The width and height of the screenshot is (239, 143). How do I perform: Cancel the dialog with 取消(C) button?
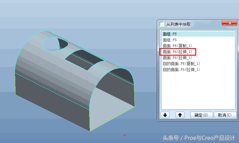[225, 115]
